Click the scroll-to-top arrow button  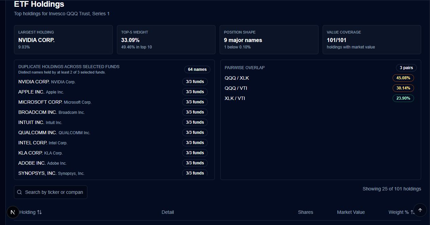pyautogui.click(x=420, y=210)
